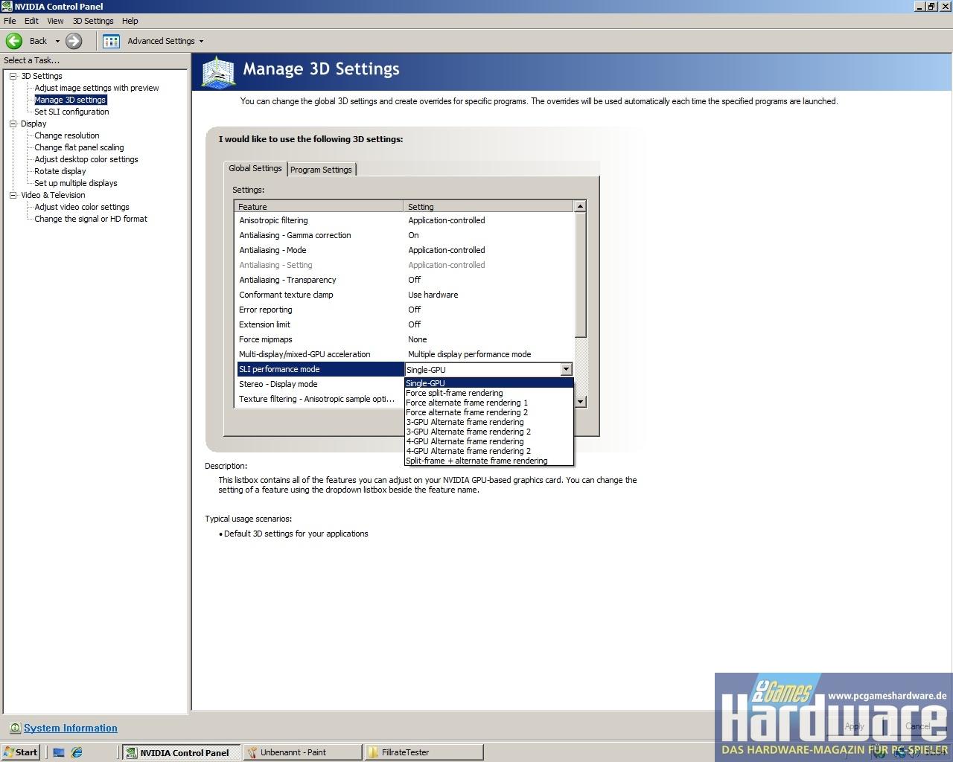Image resolution: width=953 pixels, height=762 pixels.
Task: Choose 4-GPU Alternate frame rendering 2
Action: coord(488,451)
